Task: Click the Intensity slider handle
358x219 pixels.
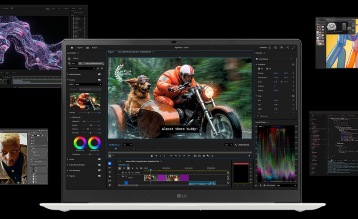Action: 89,113
